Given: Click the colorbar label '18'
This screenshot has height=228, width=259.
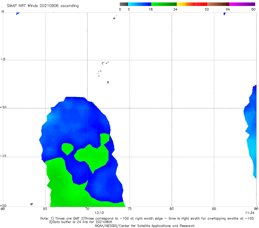Looking at the screenshot, I should (150, 9).
